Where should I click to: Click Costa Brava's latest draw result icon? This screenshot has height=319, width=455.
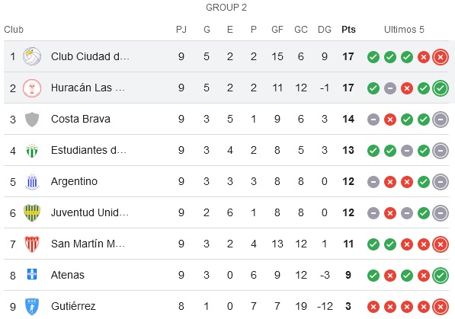click(441, 120)
